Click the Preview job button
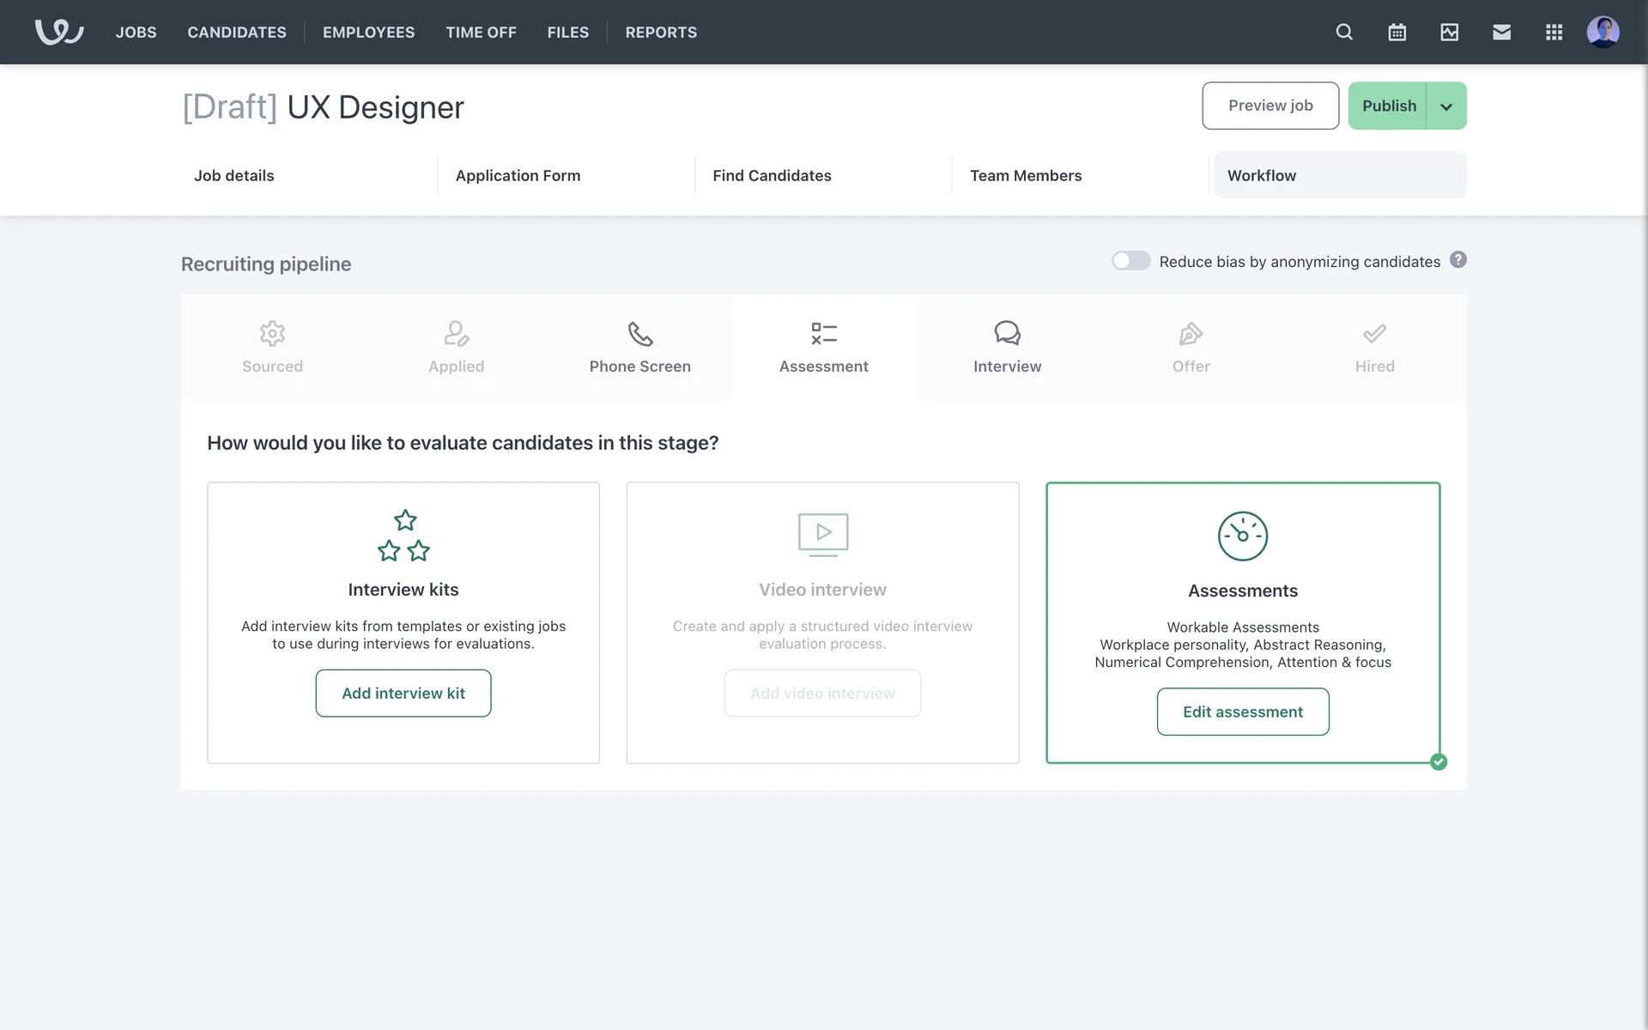The width and height of the screenshot is (1648, 1030). (x=1269, y=106)
